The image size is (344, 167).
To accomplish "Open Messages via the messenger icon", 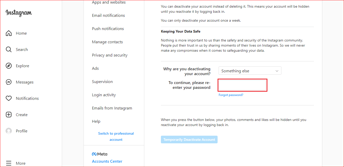I will click(x=9, y=82).
